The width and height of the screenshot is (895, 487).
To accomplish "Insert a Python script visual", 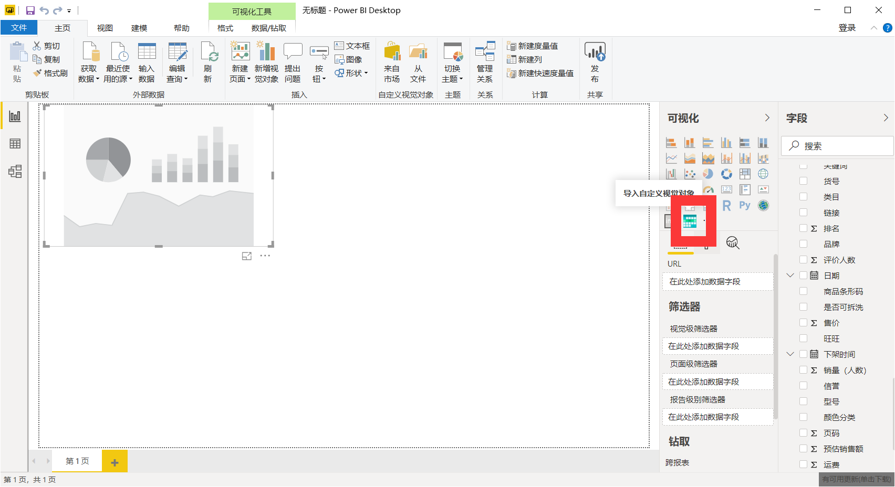I will [745, 205].
